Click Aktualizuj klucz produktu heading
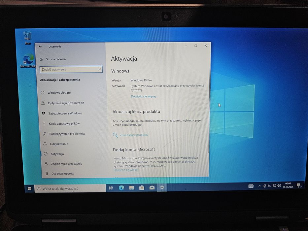This screenshot has width=308, height=231. 136,112
